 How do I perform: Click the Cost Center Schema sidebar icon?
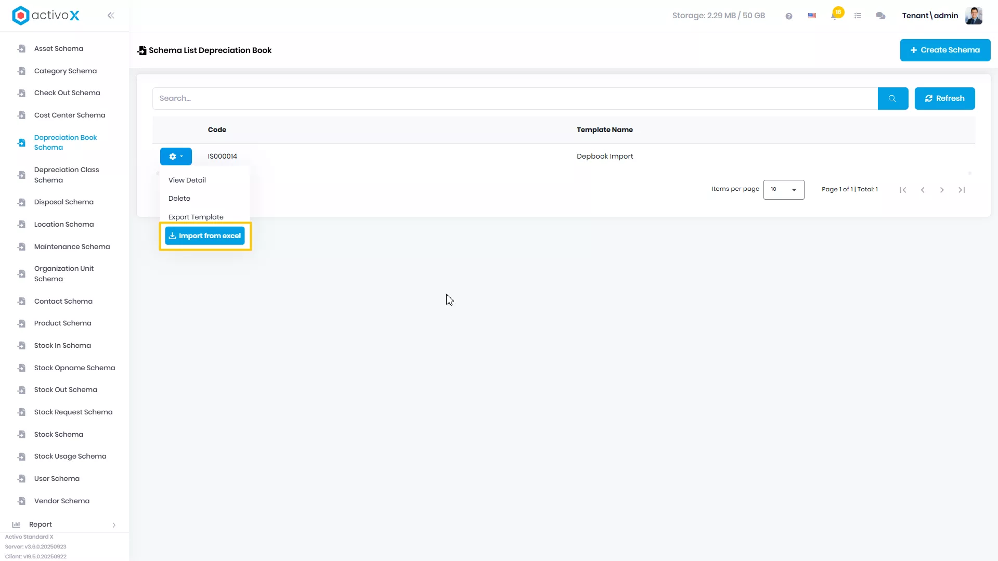point(21,115)
